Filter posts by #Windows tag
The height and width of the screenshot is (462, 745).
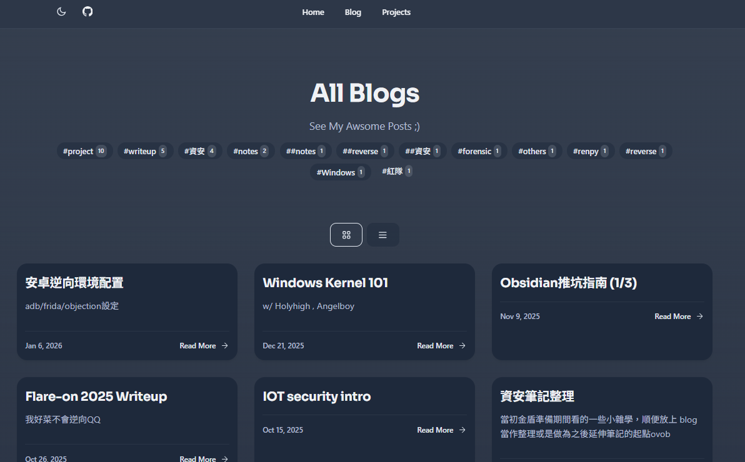tap(341, 172)
